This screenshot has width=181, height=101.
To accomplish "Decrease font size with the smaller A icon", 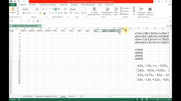I will (x=46, y=9).
